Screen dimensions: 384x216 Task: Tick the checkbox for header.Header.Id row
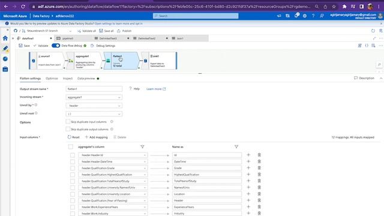(x=73, y=155)
